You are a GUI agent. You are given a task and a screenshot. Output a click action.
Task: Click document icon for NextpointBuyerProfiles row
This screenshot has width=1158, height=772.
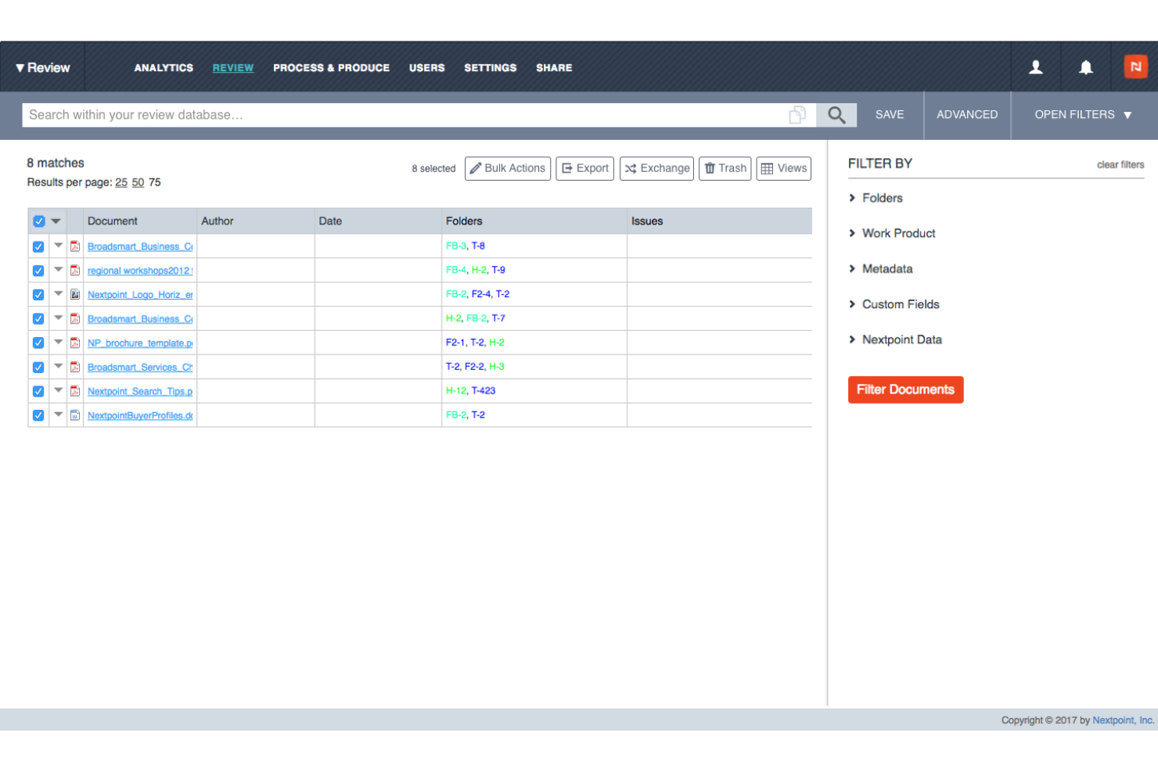pyautogui.click(x=75, y=415)
